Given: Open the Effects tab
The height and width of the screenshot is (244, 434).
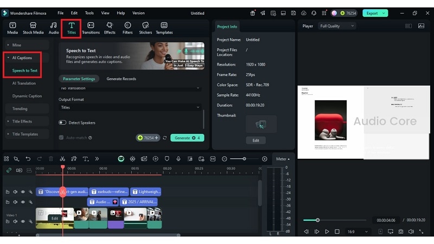Looking at the screenshot, I should tap(110, 28).
